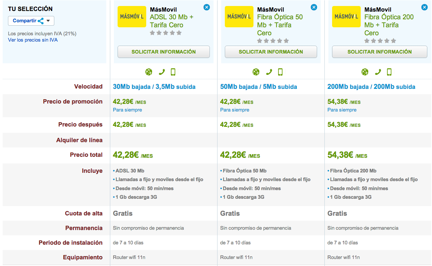The image size is (432, 266).
Task: Click internet globe icon under Fibra 200 Mb plan
Action: (365, 72)
